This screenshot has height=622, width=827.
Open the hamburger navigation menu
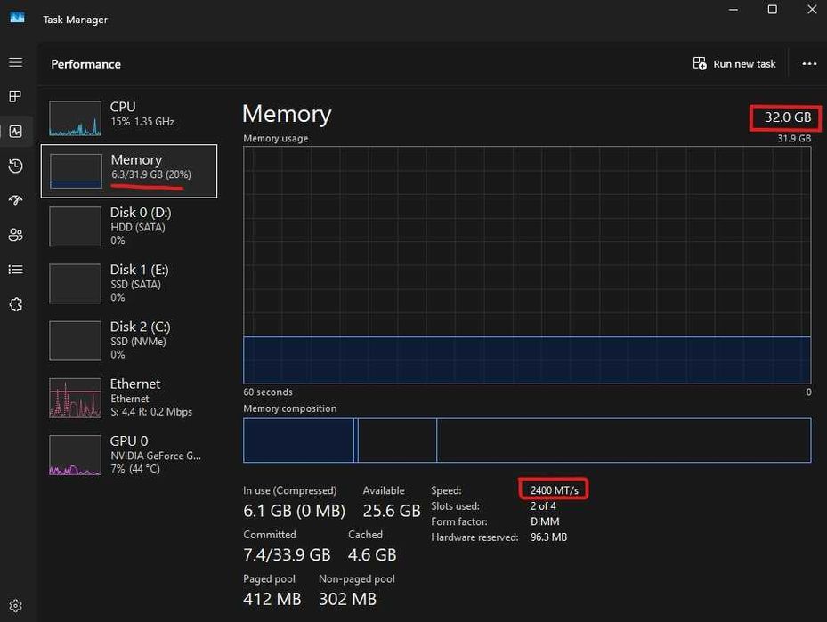pos(16,62)
